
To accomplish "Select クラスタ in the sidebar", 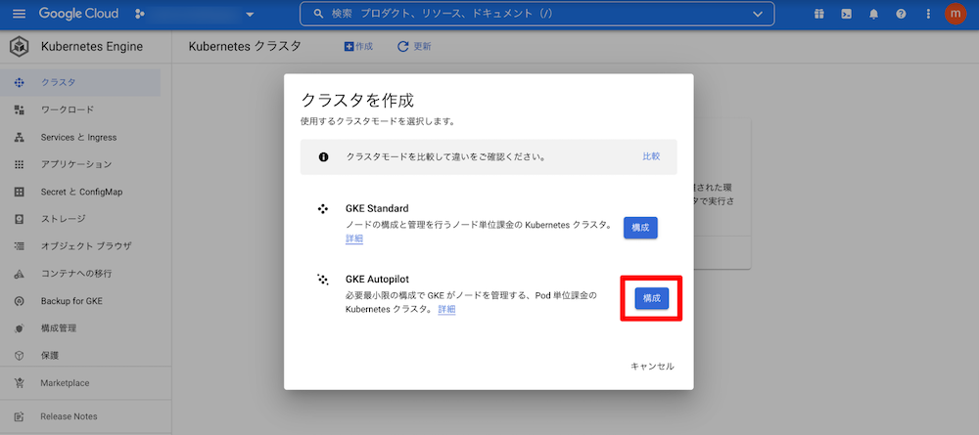I will pyautogui.click(x=80, y=82).
